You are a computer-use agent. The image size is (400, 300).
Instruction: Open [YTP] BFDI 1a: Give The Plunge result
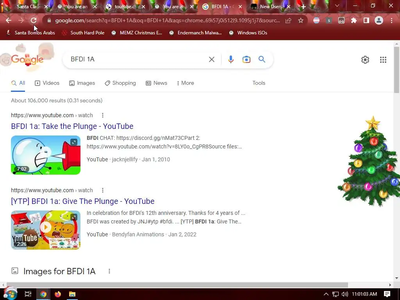tap(83, 201)
